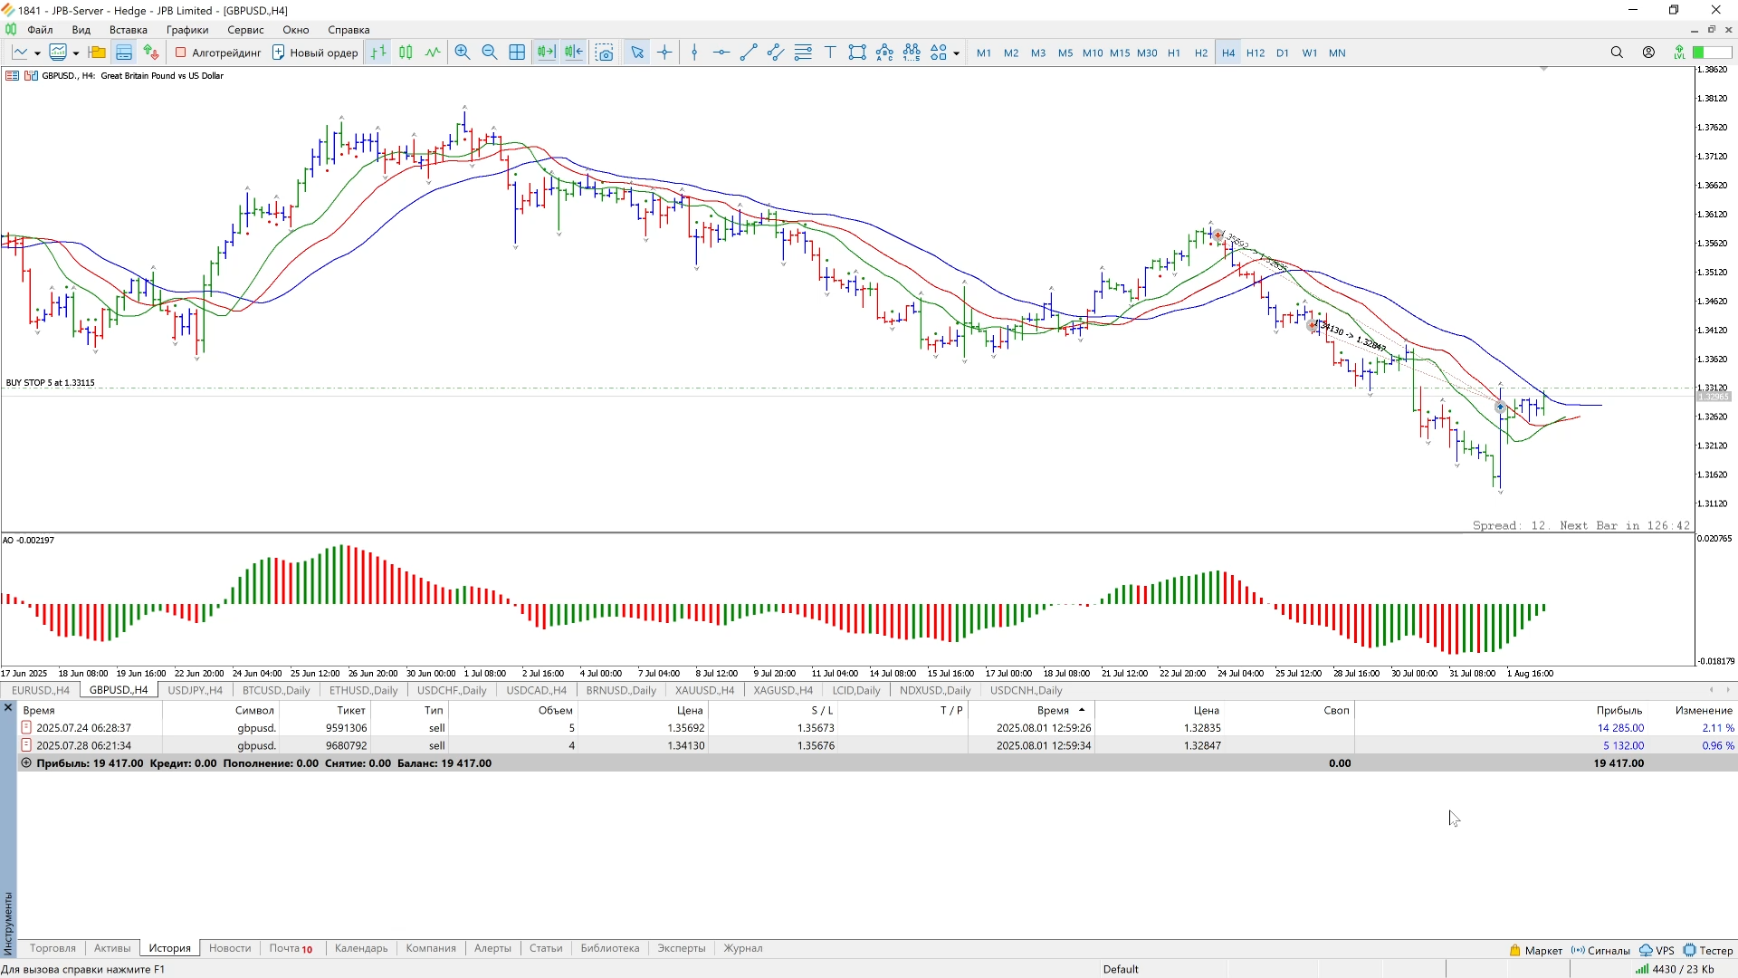Switch to the XAUUSD,H4 chart tab

point(704,690)
